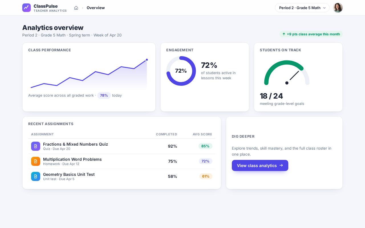Click the arrow on View class analytics
Screen dimensions: 365x228
click(x=281, y=165)
